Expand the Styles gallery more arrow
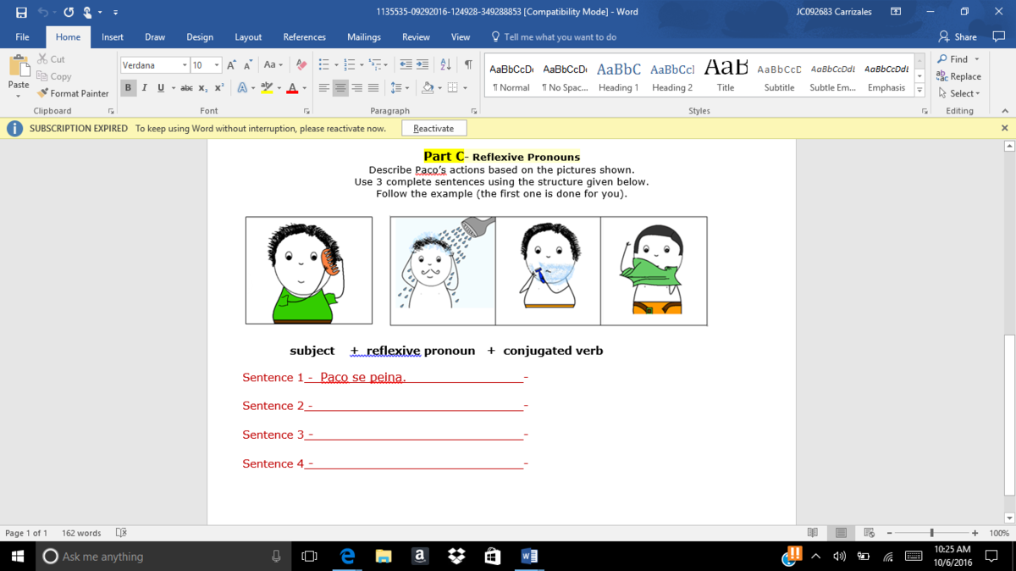Viewport: 1016px width, 571px height. 920,90
